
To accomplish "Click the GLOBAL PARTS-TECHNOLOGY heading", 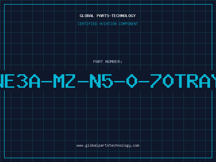I will [x=108, y=16].
